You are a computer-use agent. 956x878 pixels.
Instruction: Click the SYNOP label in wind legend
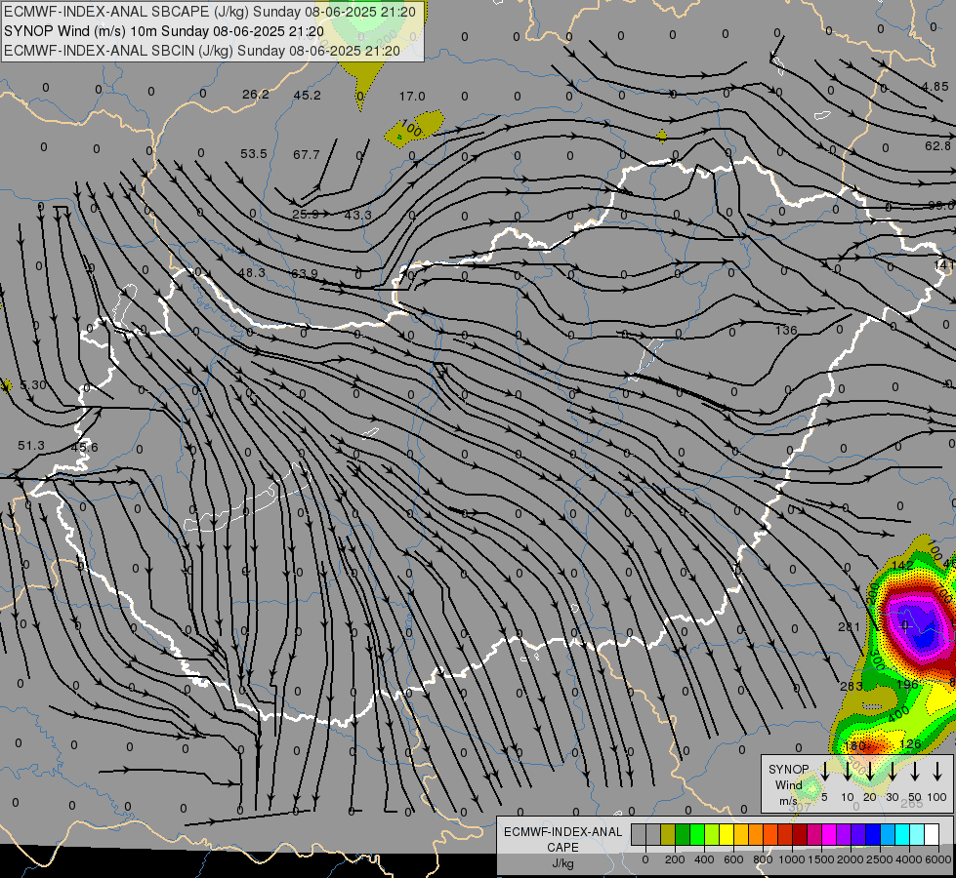point(788,769)
